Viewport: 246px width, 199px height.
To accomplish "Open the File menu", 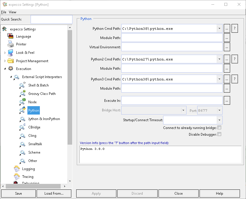I will (x=3, y=12).
